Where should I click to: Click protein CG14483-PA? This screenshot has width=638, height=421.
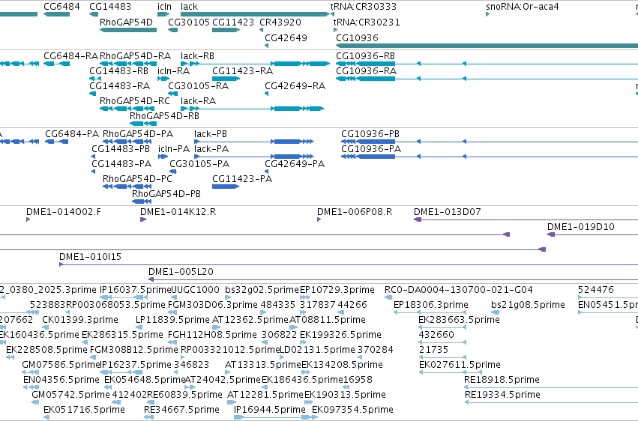pos(121,164)
